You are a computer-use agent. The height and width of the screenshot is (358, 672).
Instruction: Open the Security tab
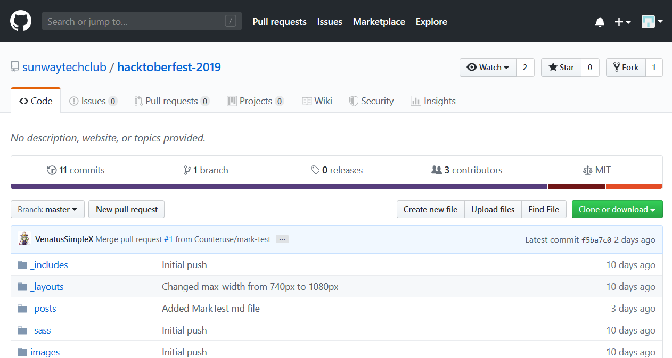371,101
